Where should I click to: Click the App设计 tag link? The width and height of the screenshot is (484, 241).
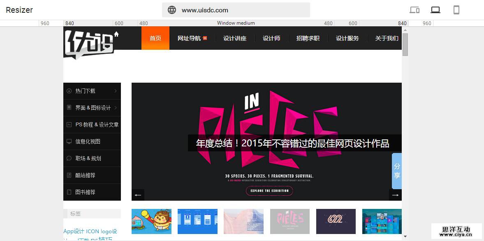[74, 231]
